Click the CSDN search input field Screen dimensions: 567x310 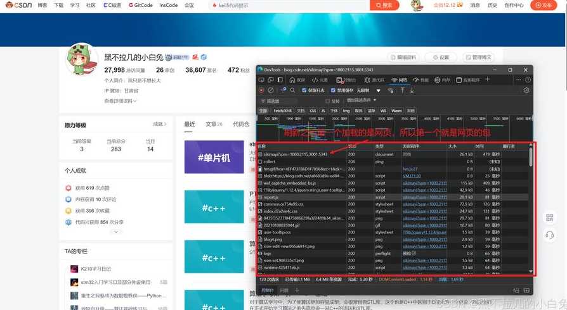pyautogui.click(x=289, y=5)
